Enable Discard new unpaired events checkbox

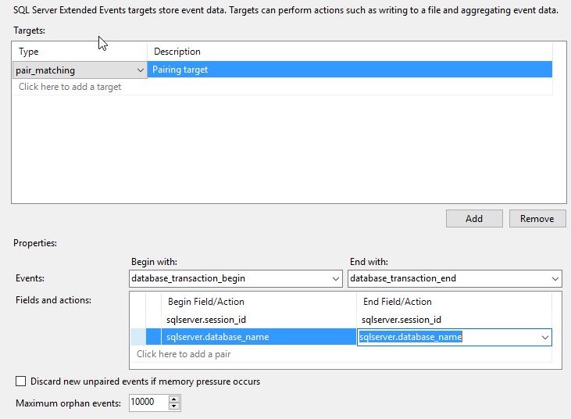(x=21, y=381)
